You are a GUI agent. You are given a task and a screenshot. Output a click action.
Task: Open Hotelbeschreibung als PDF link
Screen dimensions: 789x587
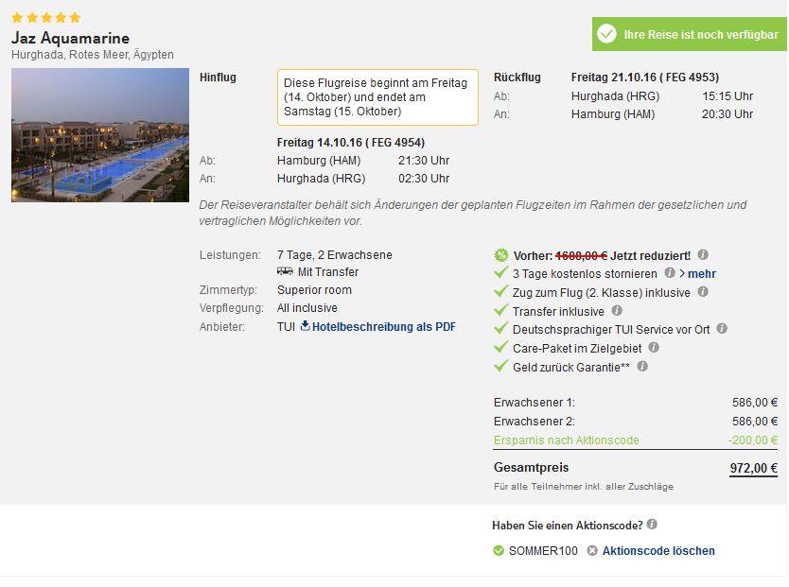383,327
